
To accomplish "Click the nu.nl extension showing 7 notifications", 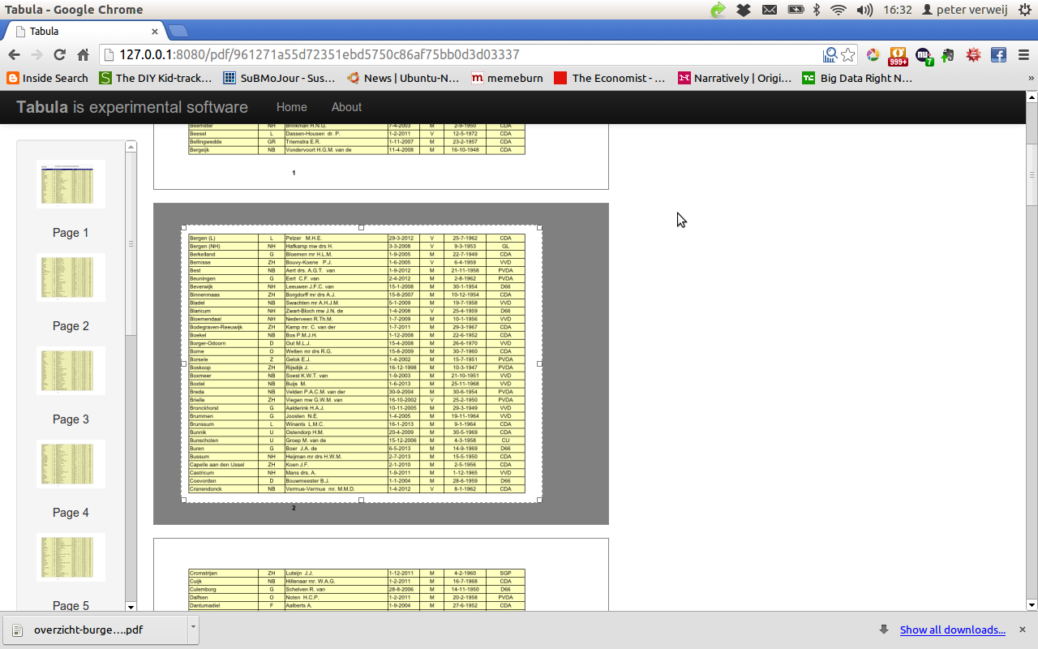I will (x=923, y=54).
